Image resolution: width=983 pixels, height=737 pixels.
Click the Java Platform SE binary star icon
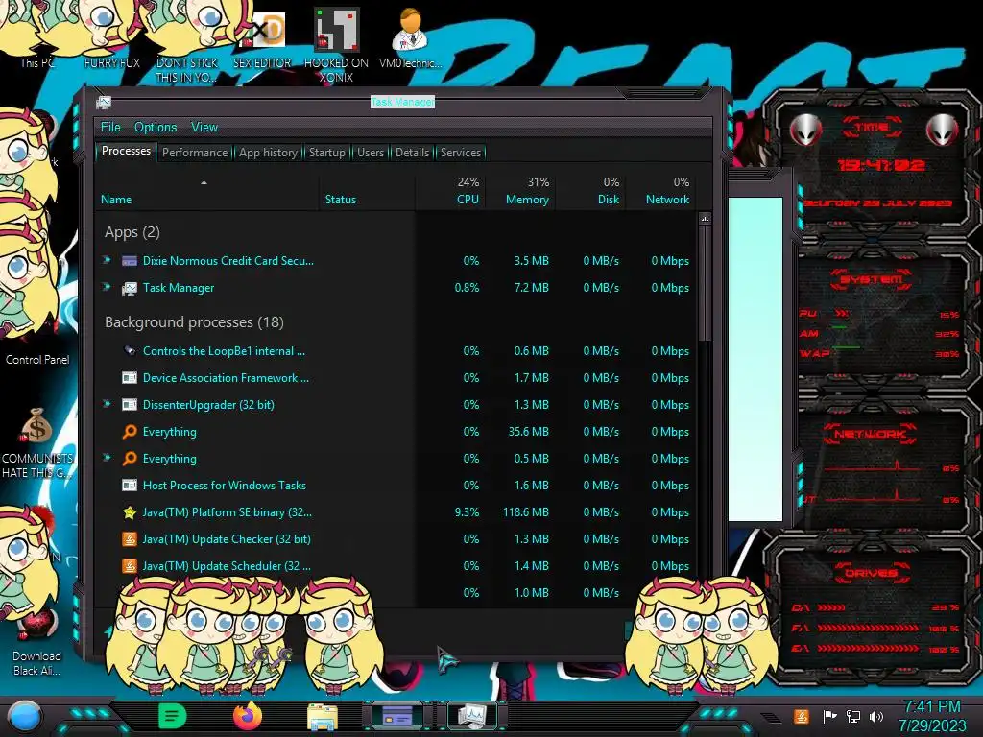click(x=130, y=512)
